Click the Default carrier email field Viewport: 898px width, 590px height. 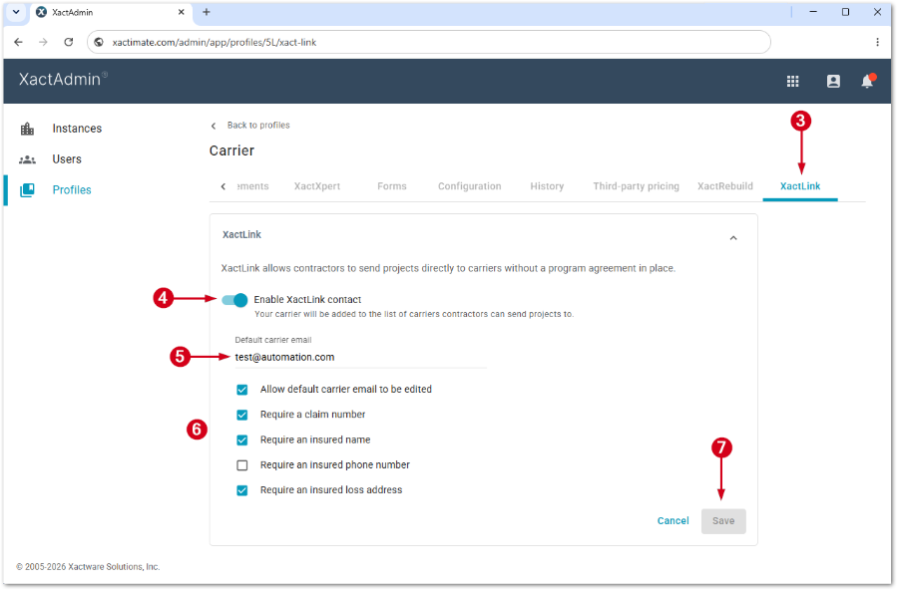361,358
